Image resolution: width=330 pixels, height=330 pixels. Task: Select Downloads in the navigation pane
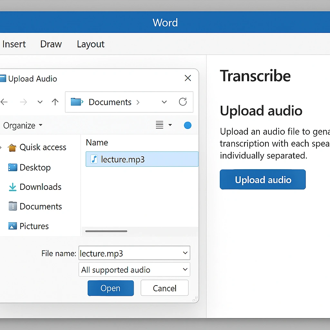click(x=40, y=187)
